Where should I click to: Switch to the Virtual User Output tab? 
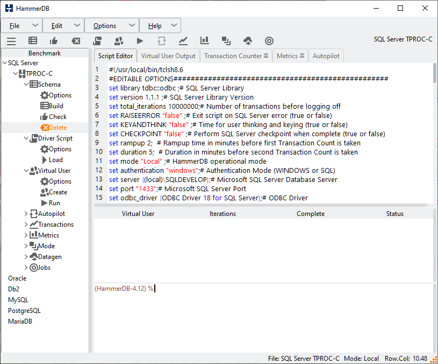click(x=168, y=56)
